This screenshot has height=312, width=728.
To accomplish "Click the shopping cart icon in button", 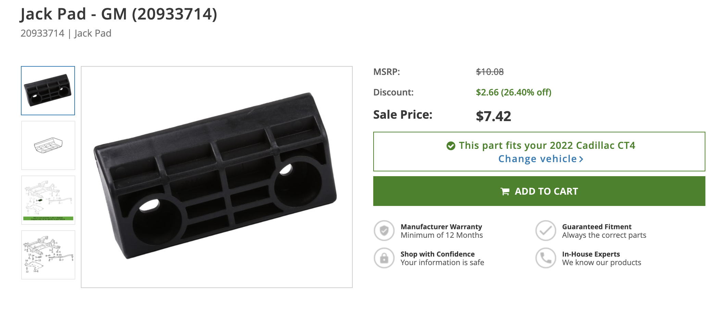I will click(505, 192).
